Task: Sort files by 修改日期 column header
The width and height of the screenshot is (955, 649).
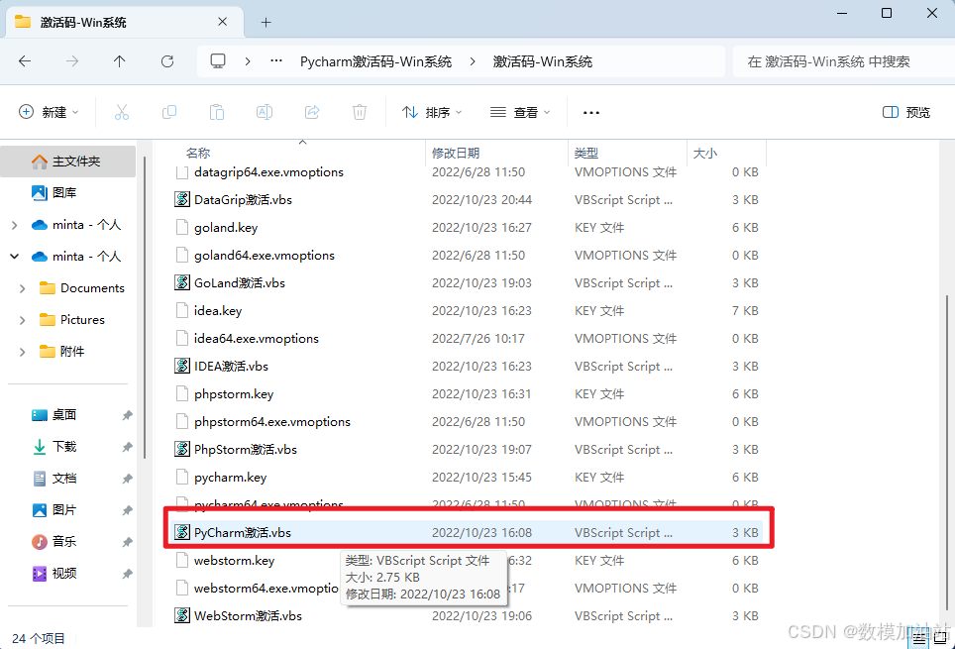Action: point(456,153)
